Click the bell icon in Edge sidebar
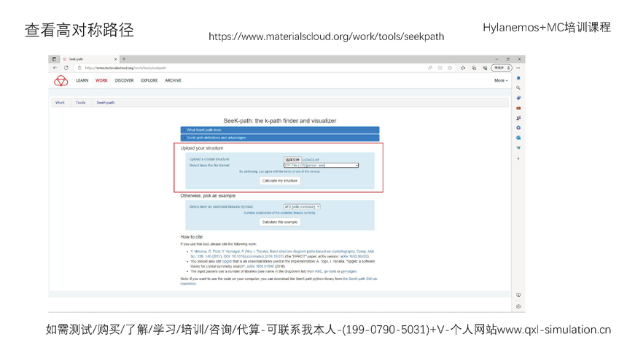627x353 pixels. tap(518, 78)
